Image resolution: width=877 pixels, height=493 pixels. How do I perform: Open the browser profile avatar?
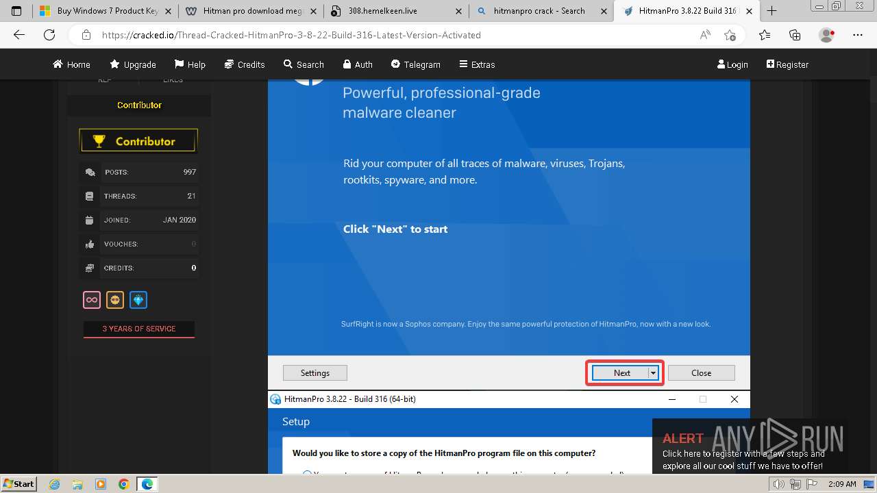[826, 35]
